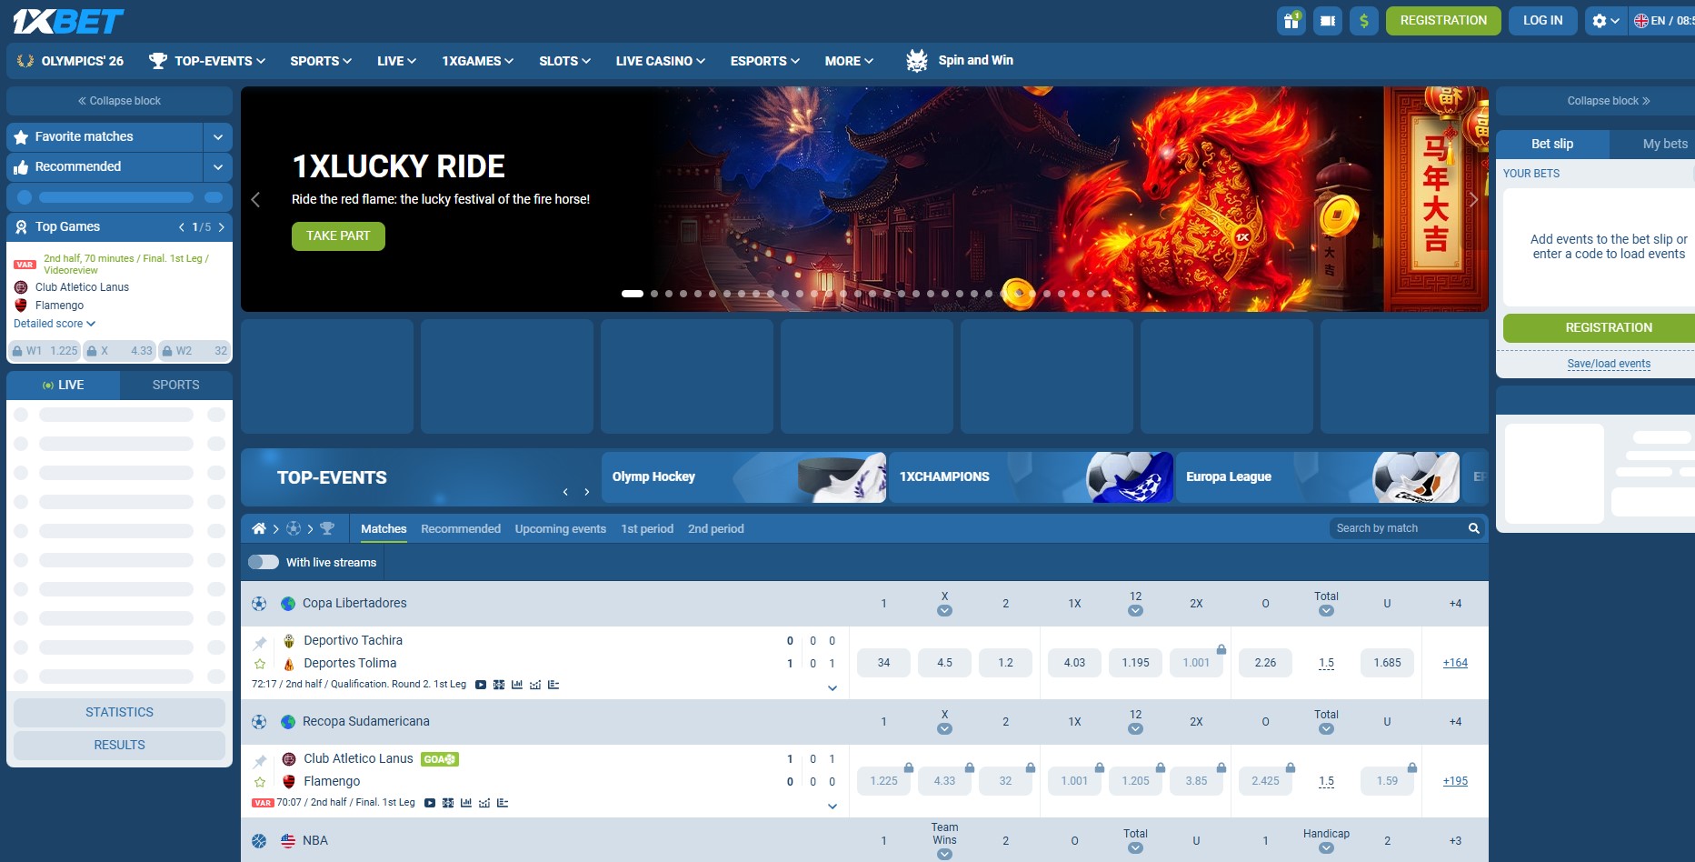Expand the Recommended matches block

(x=216, y=166)
